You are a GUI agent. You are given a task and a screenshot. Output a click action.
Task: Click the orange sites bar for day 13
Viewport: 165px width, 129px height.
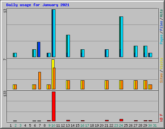pos(69,85)
